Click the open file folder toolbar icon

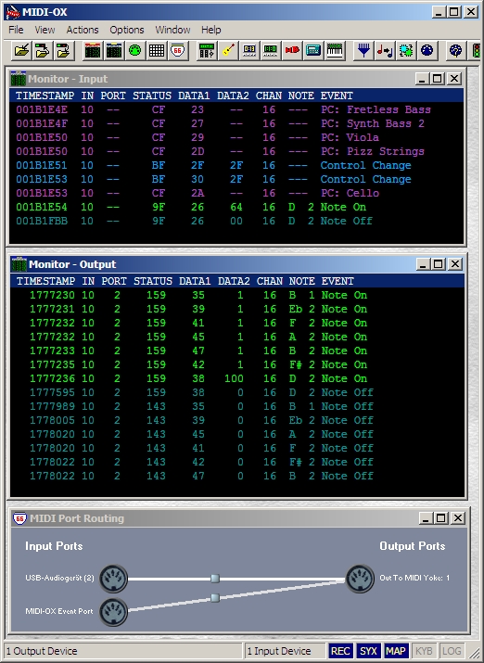point(21,51)
